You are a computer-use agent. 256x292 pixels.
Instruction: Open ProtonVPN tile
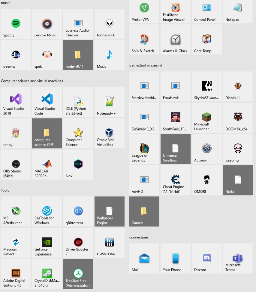pos(144,11)
